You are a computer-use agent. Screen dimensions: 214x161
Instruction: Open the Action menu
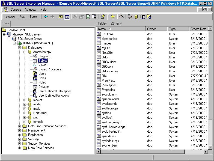tap(10, 17)
